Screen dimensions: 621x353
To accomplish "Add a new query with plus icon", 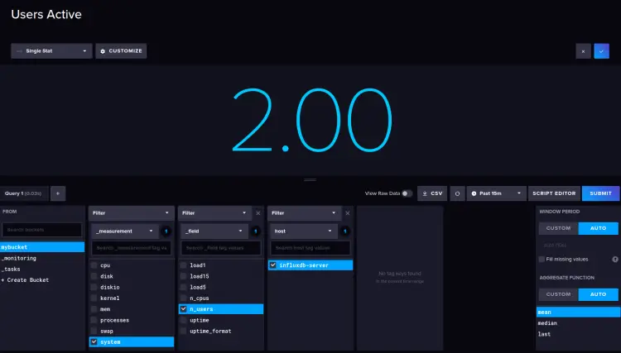I will point(58,193).
